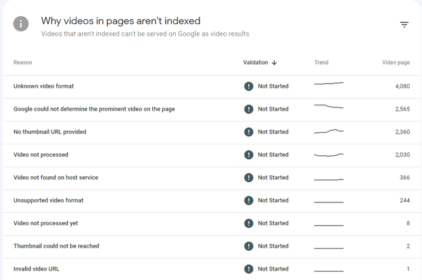The image size is (422, 280).
Task: Open the Video not processed yet reason
Action: point(45,223)
